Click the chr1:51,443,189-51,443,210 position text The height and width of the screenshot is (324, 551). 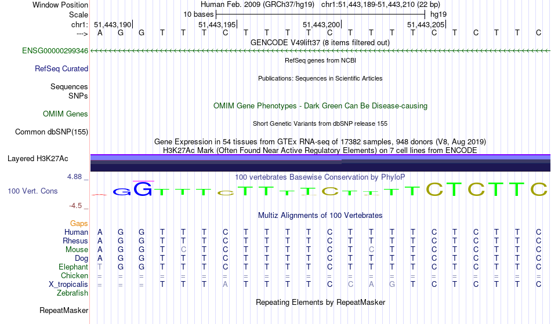pos(380,5)
